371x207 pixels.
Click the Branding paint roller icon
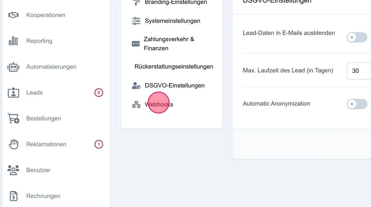coord(136,2)
